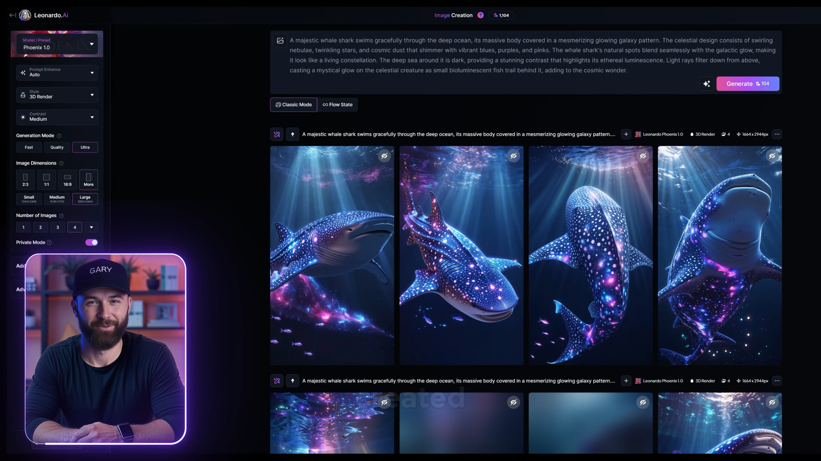Choose the Medium image size
The height and width of the screenshot is (461, 821).
pos(57,199)
